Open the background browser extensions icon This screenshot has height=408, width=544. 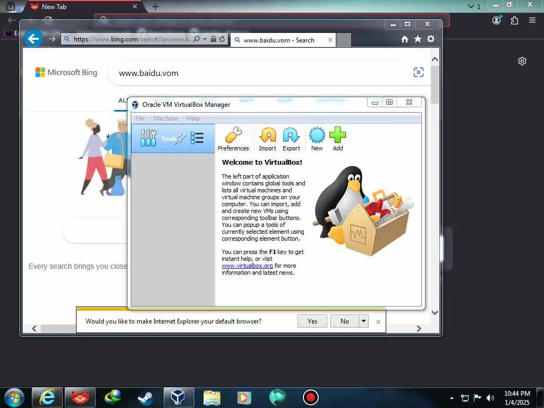pyautogui.click(x=514, y=20)
